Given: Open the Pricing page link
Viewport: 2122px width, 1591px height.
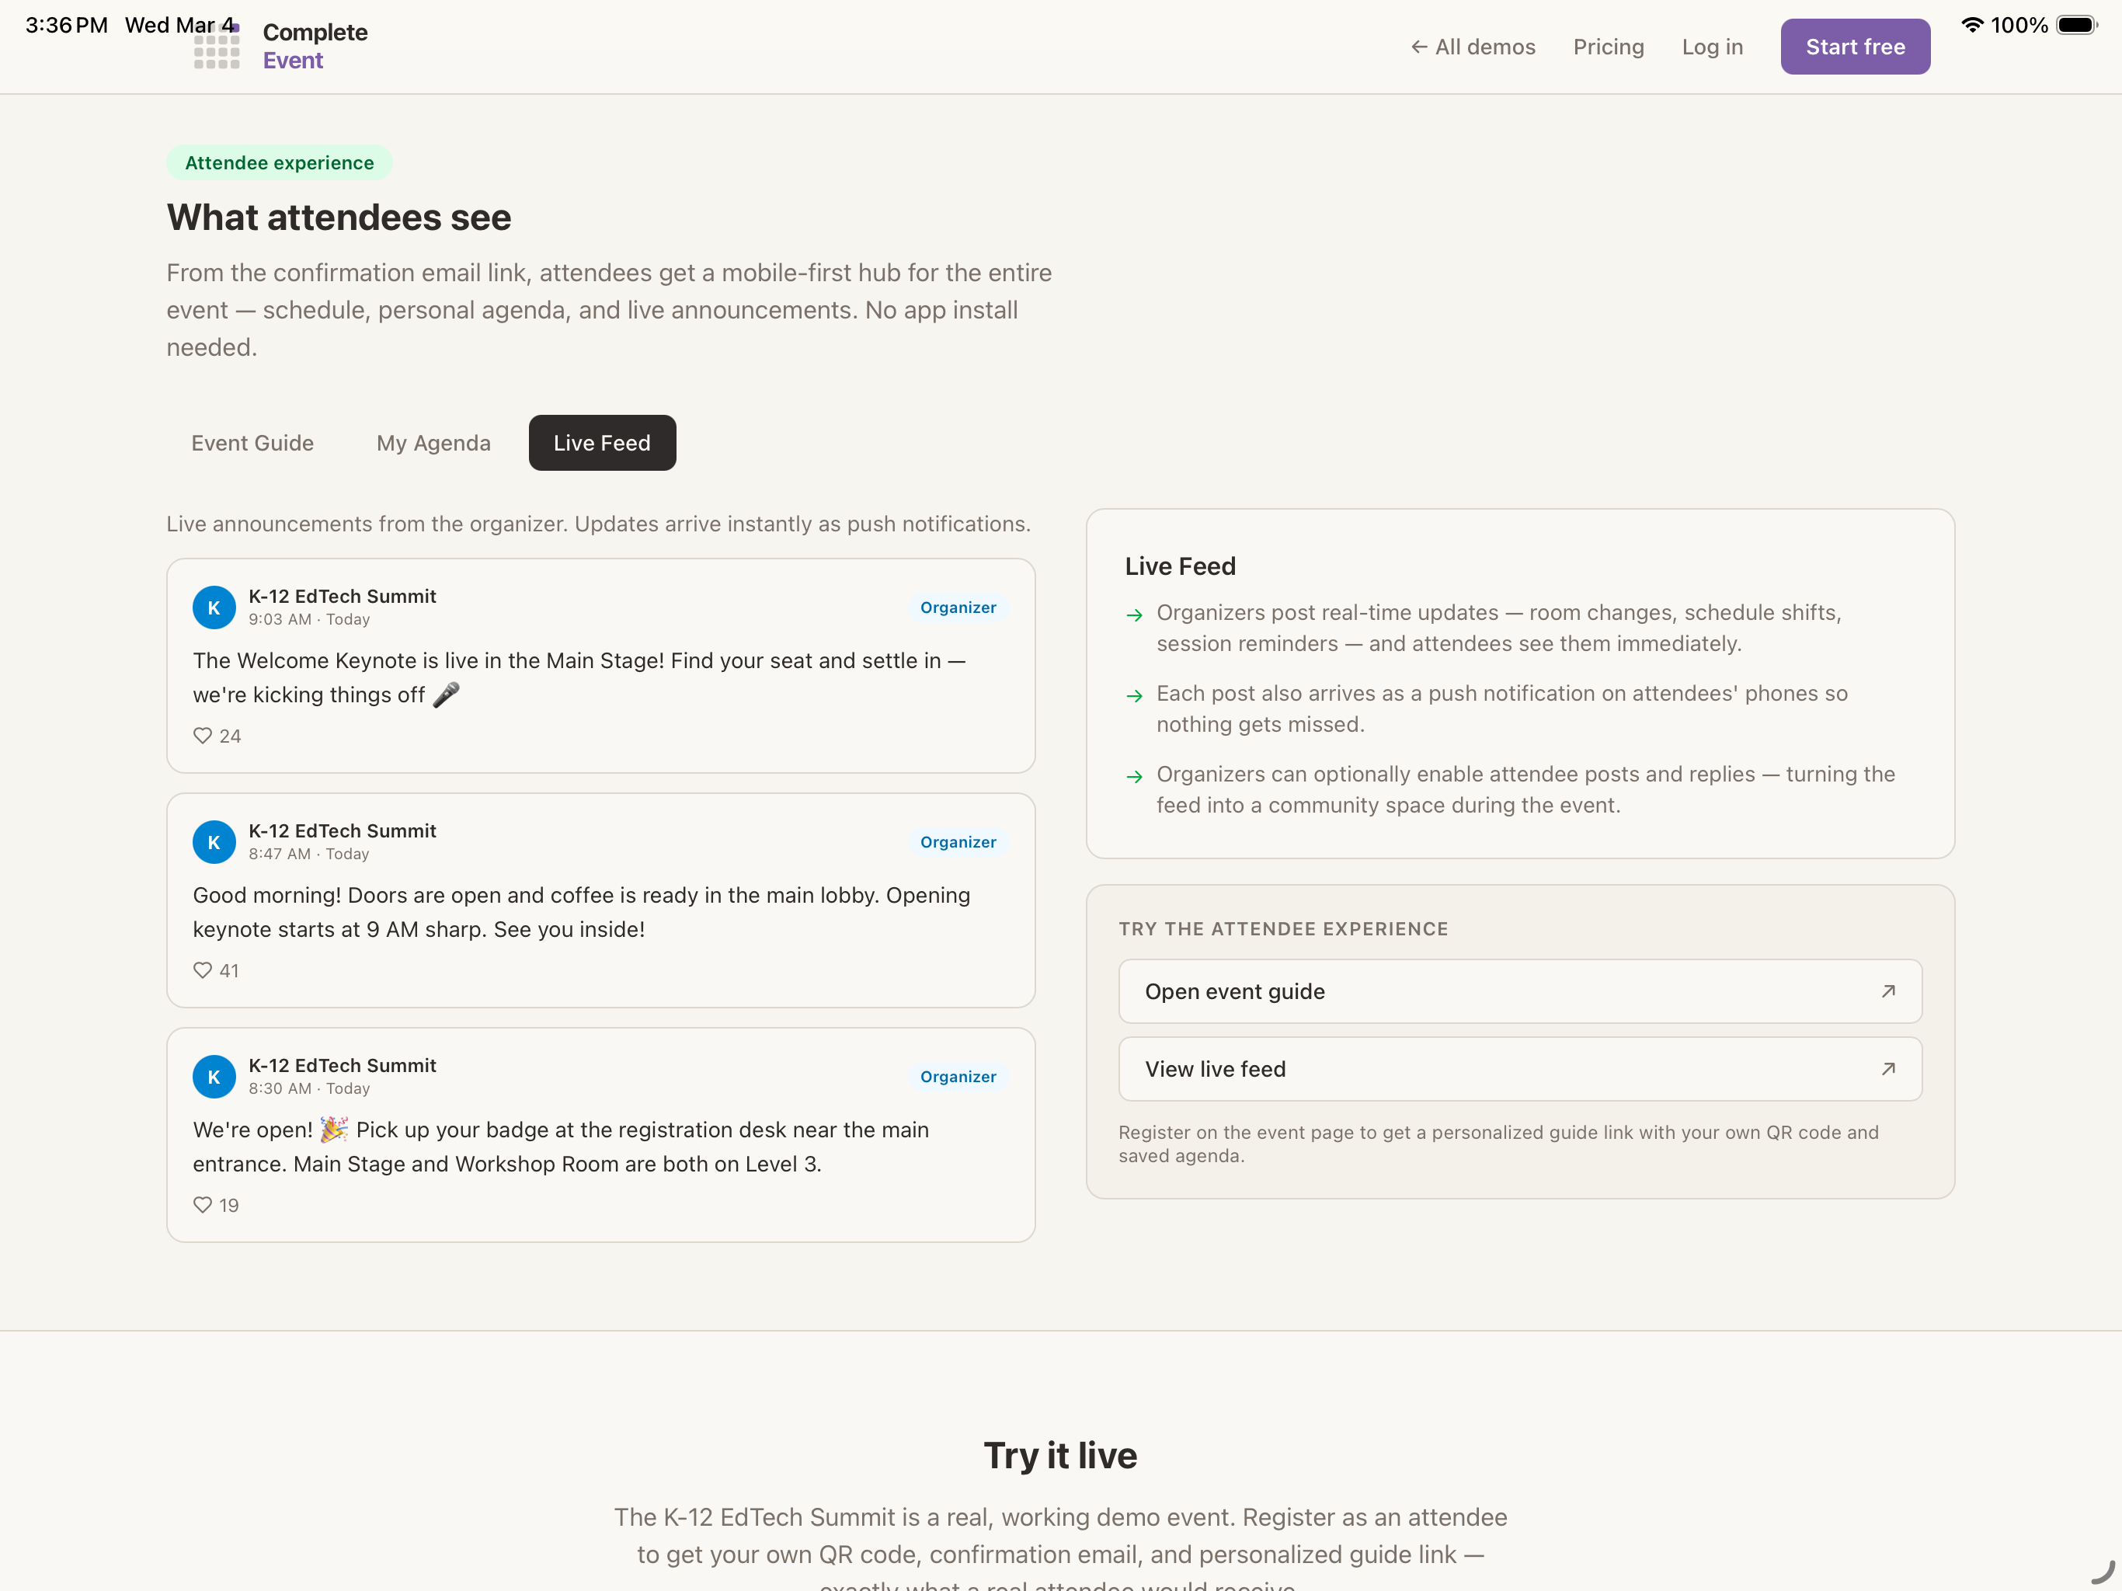Looking at the screenshot, I should point(1608,47).
